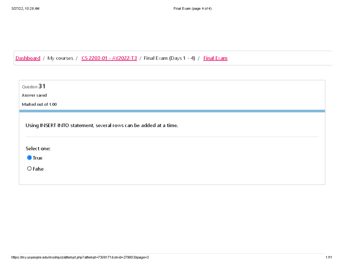
Task: Click the Final Exam (page 4 of 4) header
Action: tap(193, 8)
